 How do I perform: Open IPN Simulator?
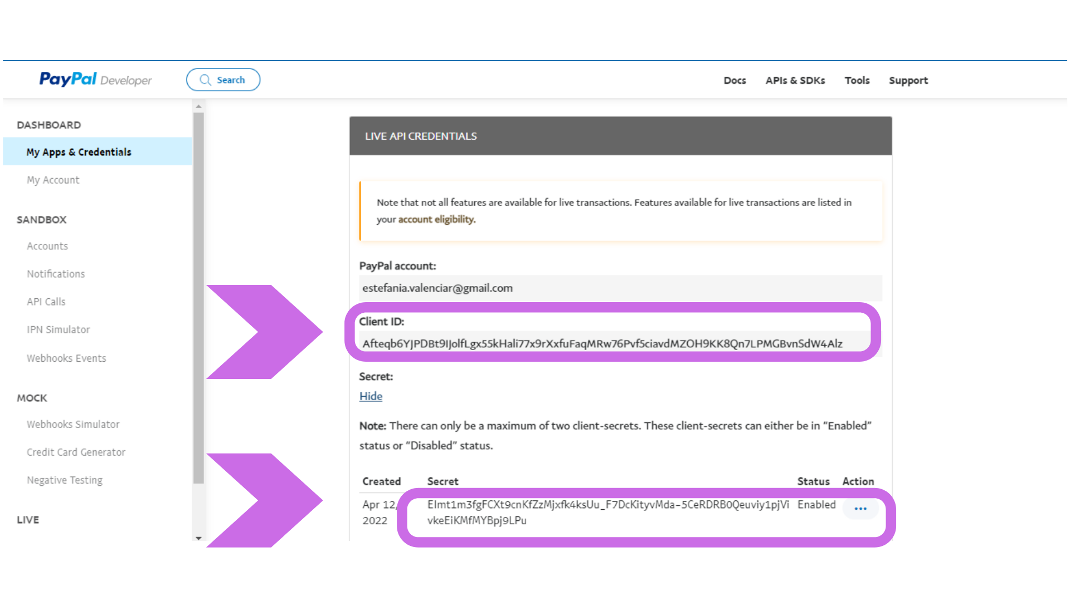pos(59,329)
